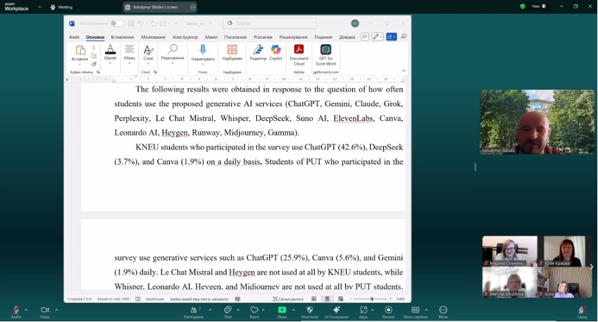Select Maryna Artiushyna's video thumbnail
This screenshot has width=598, height=322.
click(510, 282)
